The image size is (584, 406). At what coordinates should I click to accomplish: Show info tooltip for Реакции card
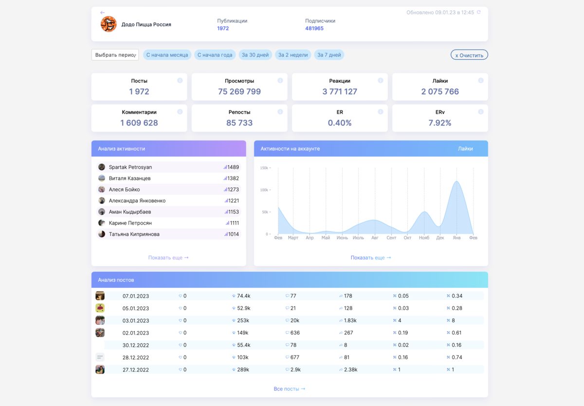(x=381, y=81)
